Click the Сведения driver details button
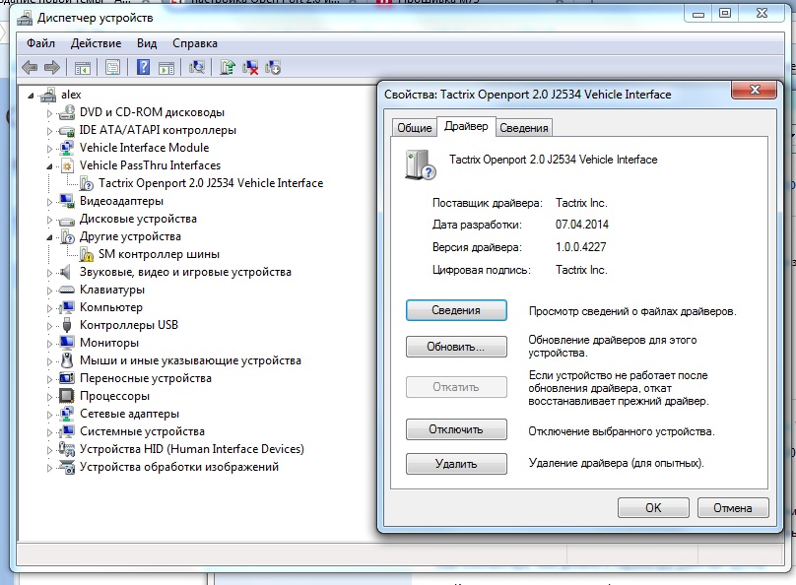This screenshot has width=796, height=585. 456,310
